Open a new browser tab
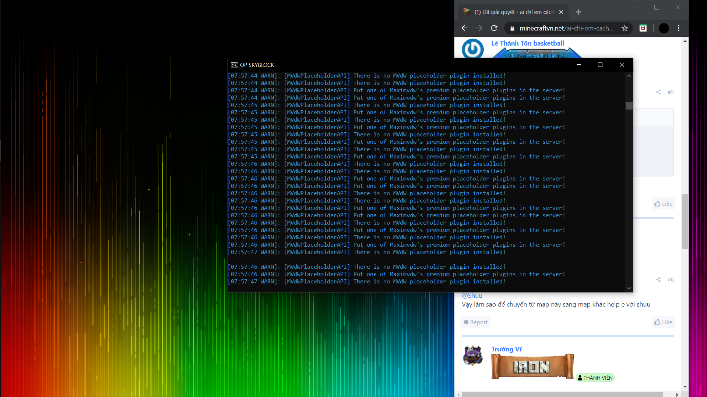This screenshot has width=707, height=397. (x=578, y=12)
